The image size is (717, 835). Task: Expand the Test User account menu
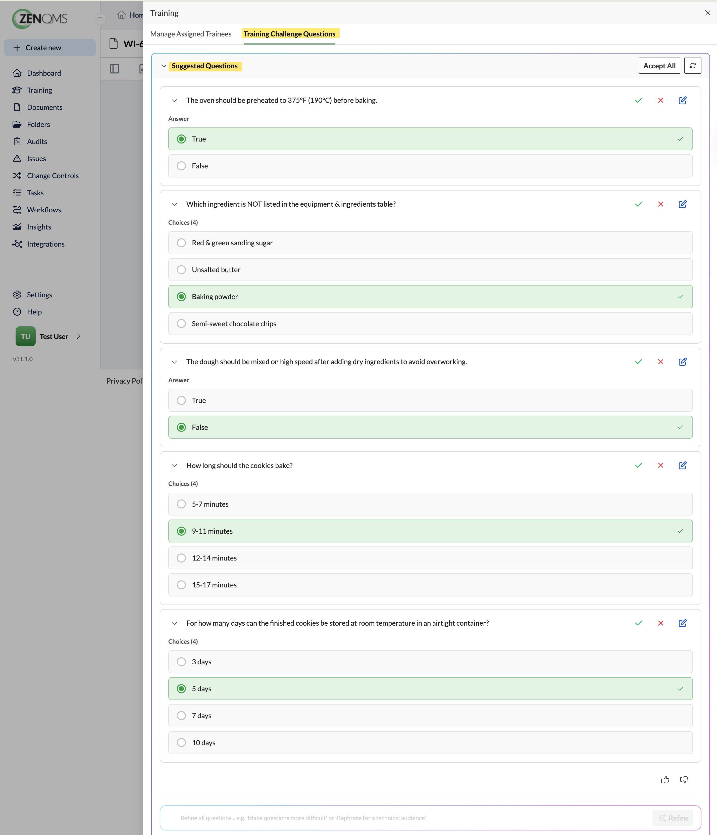click(x=79, y=337)
